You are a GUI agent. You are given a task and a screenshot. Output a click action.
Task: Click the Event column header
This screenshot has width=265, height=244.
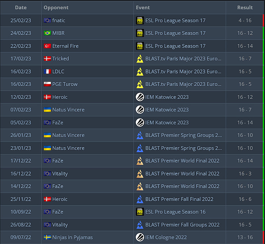tap(143, 7)
